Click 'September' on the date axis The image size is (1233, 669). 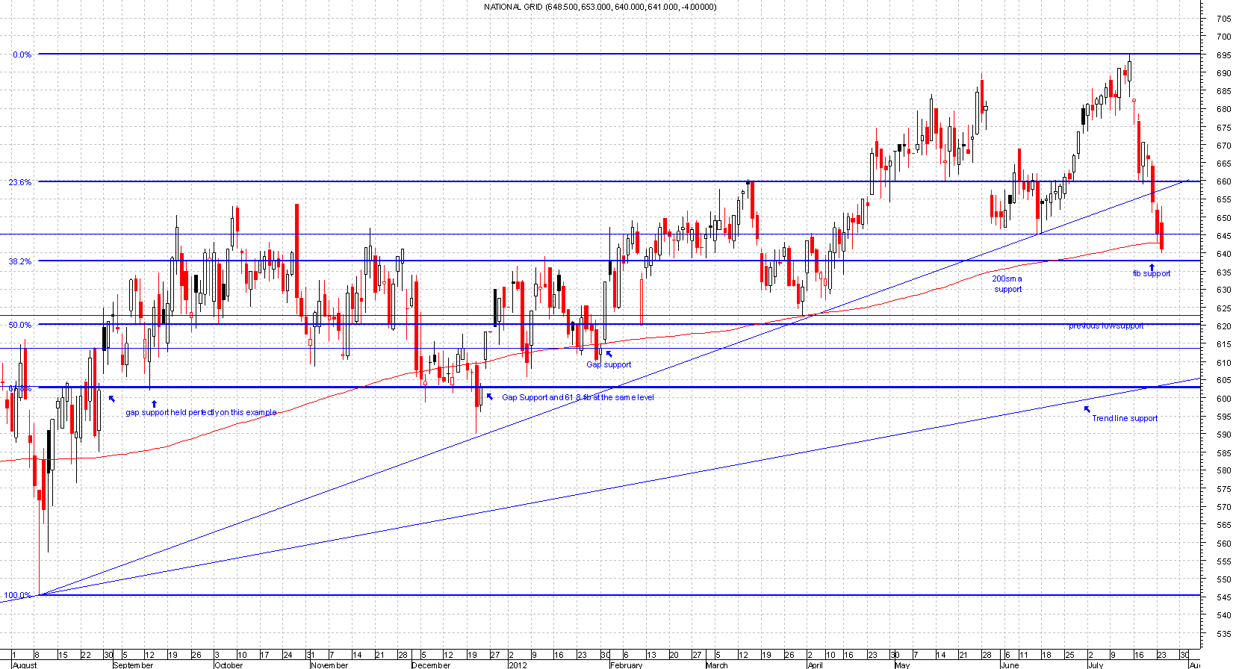pyautogui.click(x=133, y=665)
